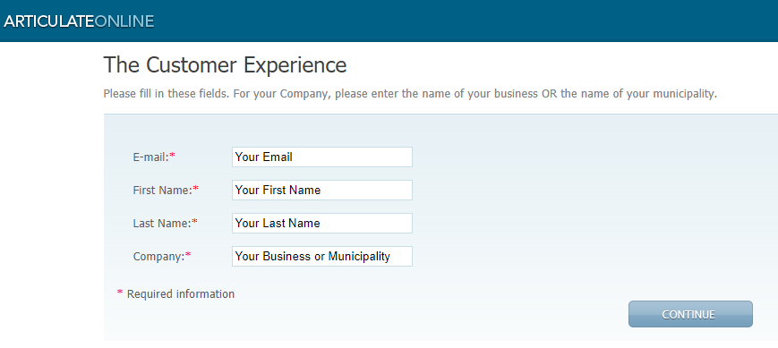Click red asterisk beside First Name label

click(x=195, y=189)
